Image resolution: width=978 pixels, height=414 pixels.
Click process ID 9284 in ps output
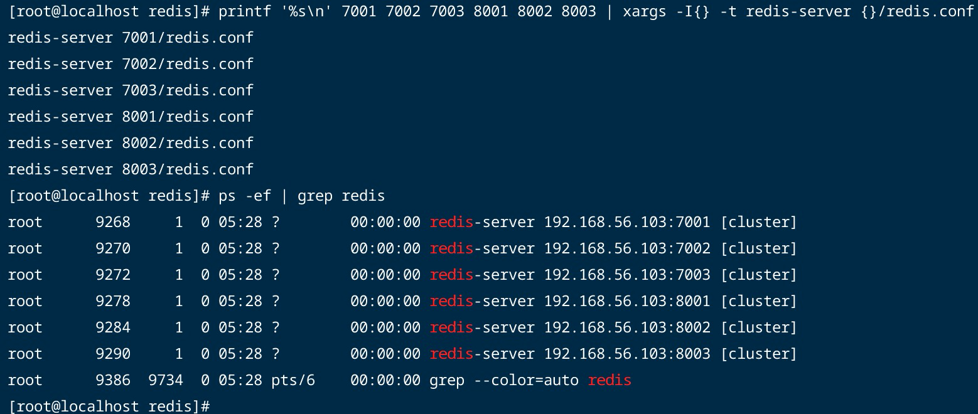[x=113, y=327]
